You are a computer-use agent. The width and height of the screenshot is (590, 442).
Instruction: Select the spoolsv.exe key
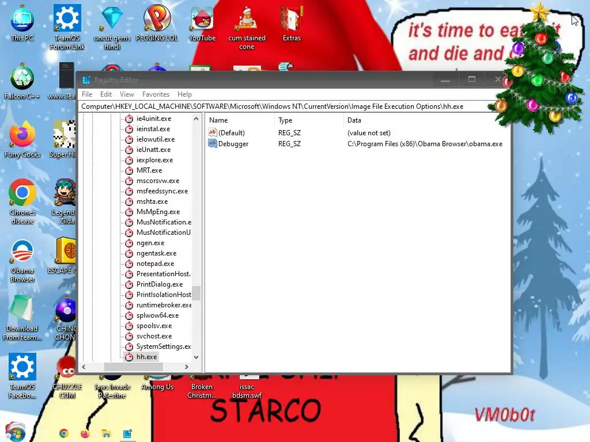154,326
